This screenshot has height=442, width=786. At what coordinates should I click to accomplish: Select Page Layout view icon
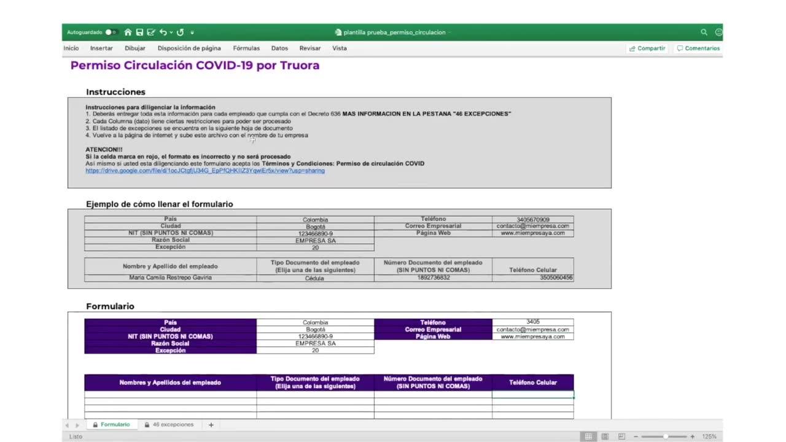(605, 436)
